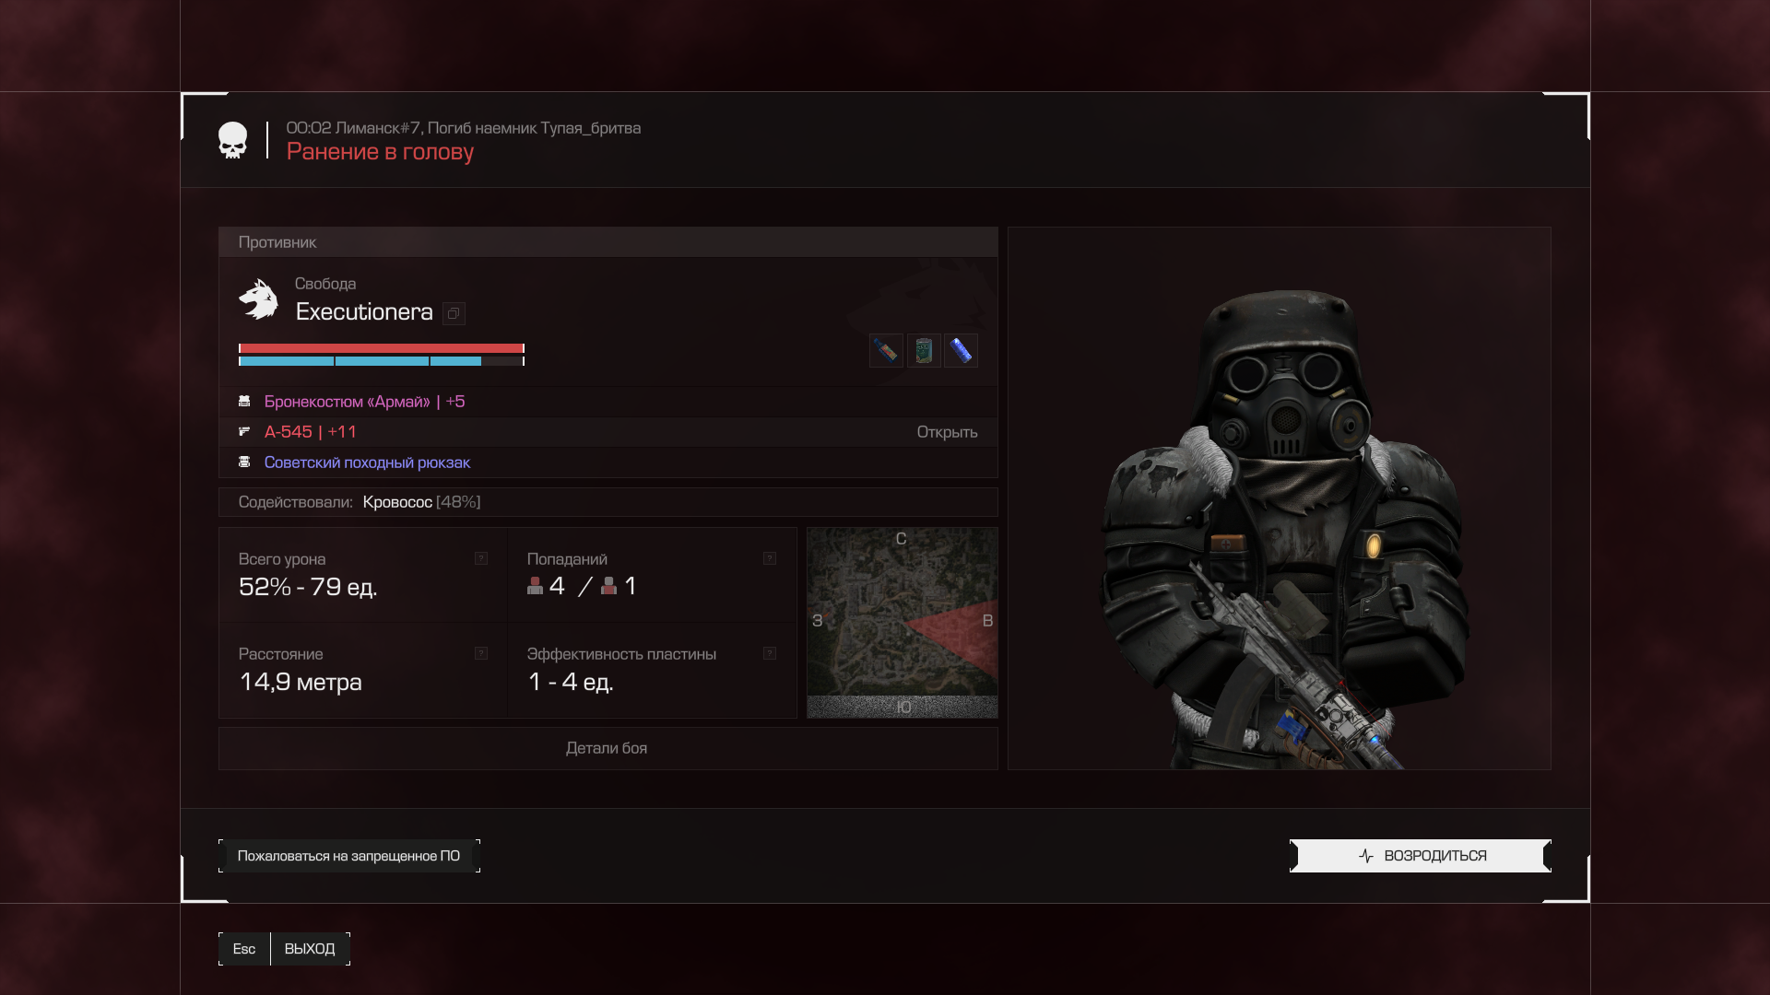This screenshot has width=1770, height=995.
Task: Click the pulse icon on ВОЗРОДИТЬСЯ
Action: tap(1366, 856)
